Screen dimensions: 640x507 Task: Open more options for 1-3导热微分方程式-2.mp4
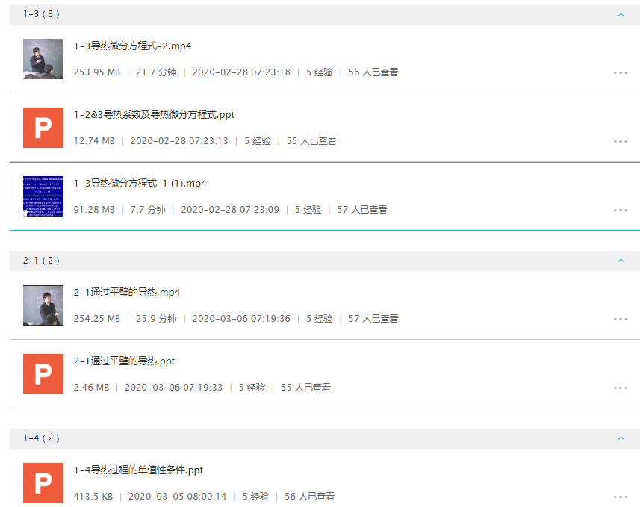pyautogui.click(x=620, y=73)
